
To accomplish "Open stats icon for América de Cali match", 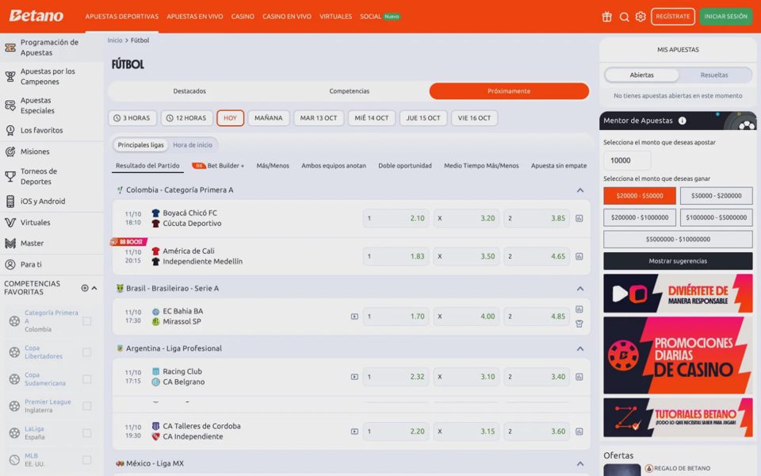I will click(579, 256).
